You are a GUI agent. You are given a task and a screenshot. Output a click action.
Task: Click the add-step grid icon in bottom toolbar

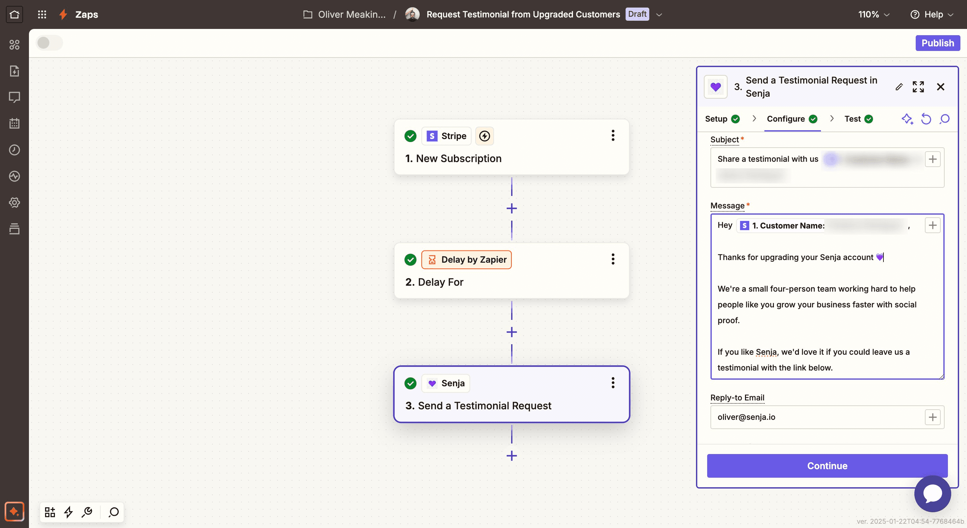[x=50, y=512]
